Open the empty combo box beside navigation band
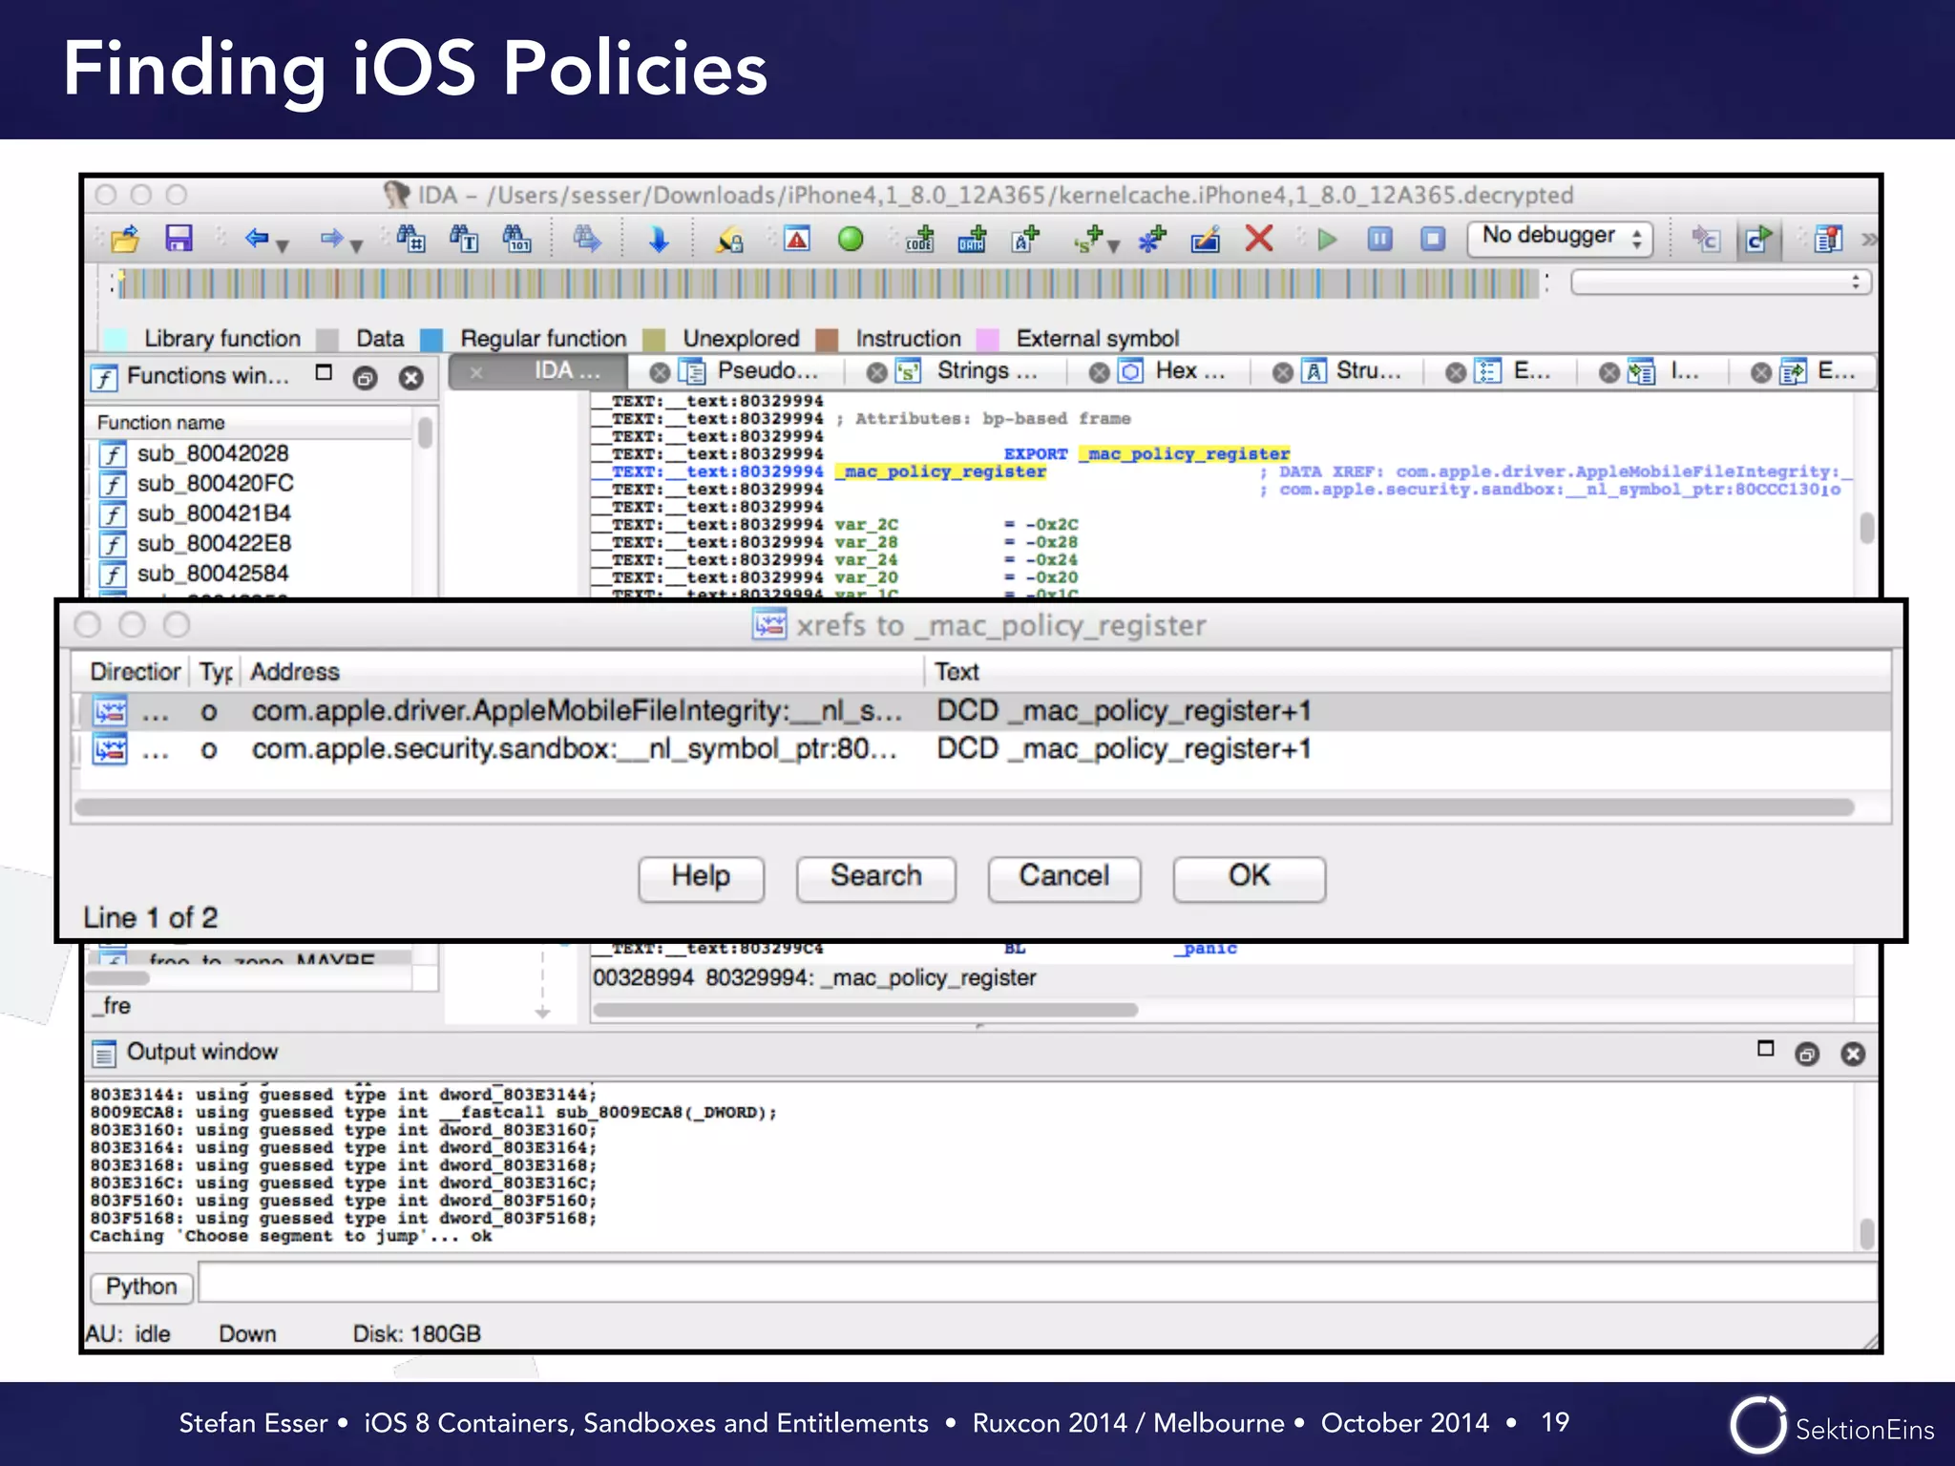 coord(1720,282)
